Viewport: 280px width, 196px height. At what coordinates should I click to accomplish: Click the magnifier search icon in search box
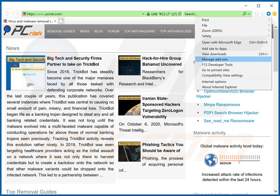point(244,14)
